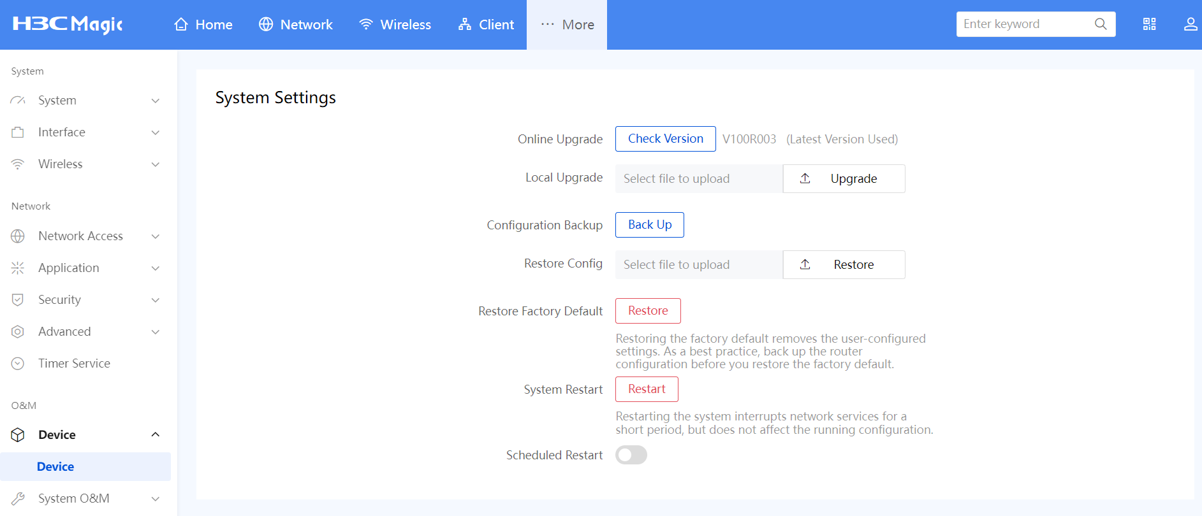Enable the Scheduled Restart toggle
Viewport: 1202px width, 516px height.
tap(631, 455)
